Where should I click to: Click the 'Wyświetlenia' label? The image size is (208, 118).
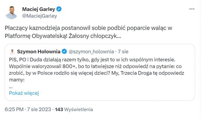[x=78, y=110]
